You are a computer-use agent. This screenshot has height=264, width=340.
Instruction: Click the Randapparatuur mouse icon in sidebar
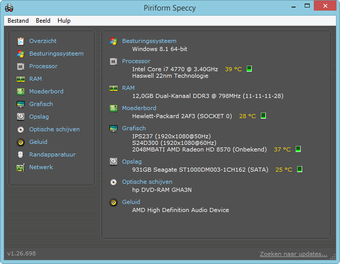(20, 154)
